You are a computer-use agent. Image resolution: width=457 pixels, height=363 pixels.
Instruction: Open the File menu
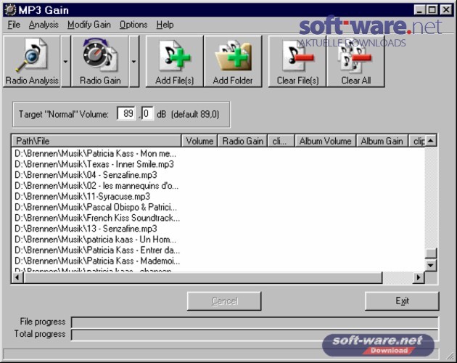coord(14,25)
